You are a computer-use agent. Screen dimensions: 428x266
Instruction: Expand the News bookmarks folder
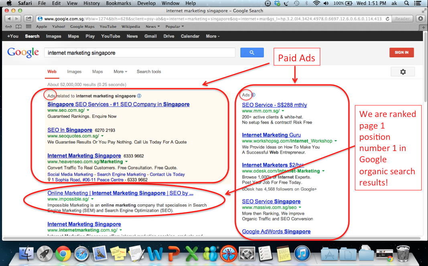[152, 27]
